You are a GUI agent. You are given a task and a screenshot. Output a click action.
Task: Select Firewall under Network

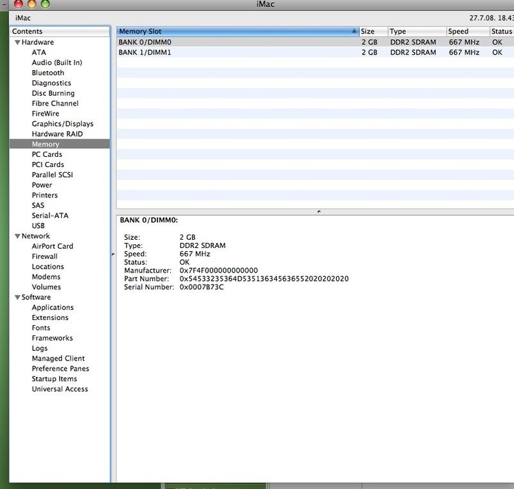pyautogui.click(x=44, y=256)
